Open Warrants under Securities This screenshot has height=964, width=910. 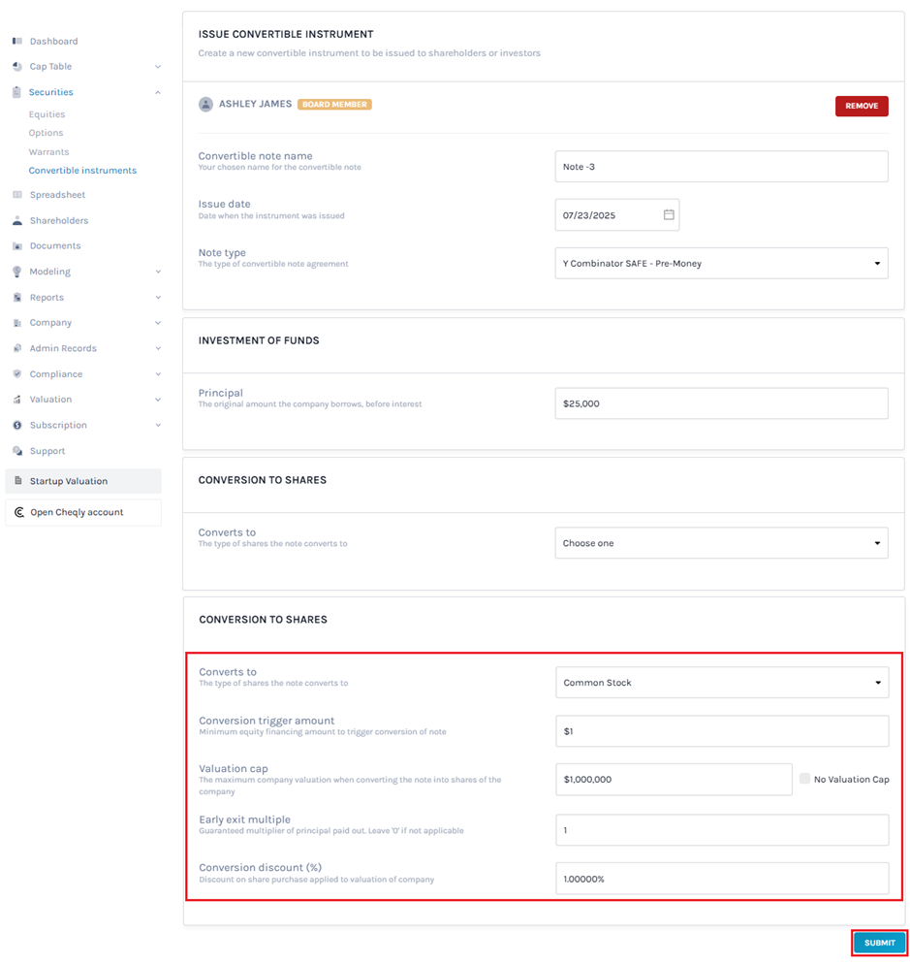[x=48, y=152]
